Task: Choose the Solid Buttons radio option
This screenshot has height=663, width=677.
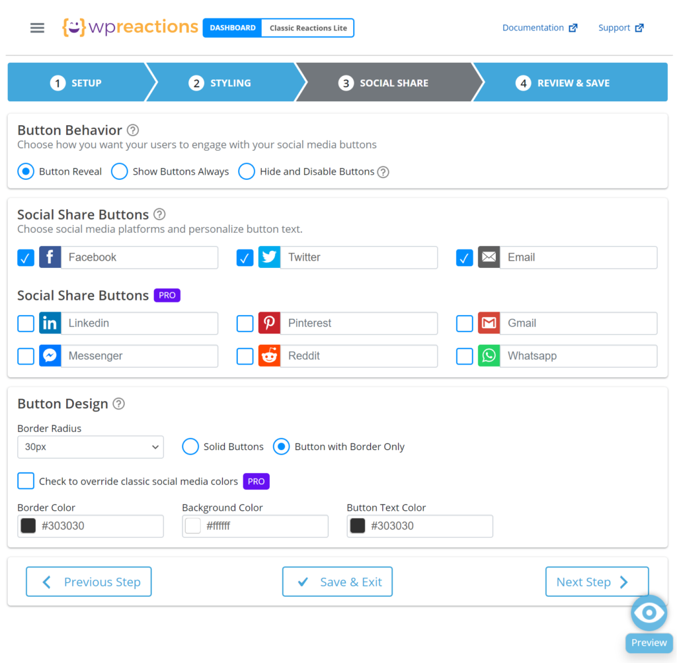Action: (190, 447)
